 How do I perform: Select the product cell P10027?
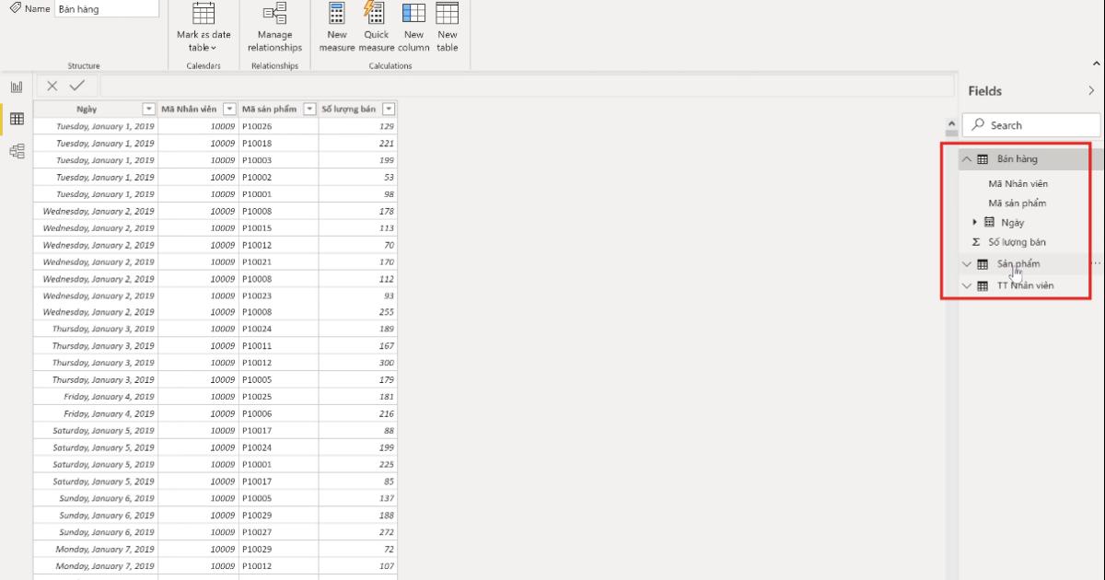coord(279,532)
